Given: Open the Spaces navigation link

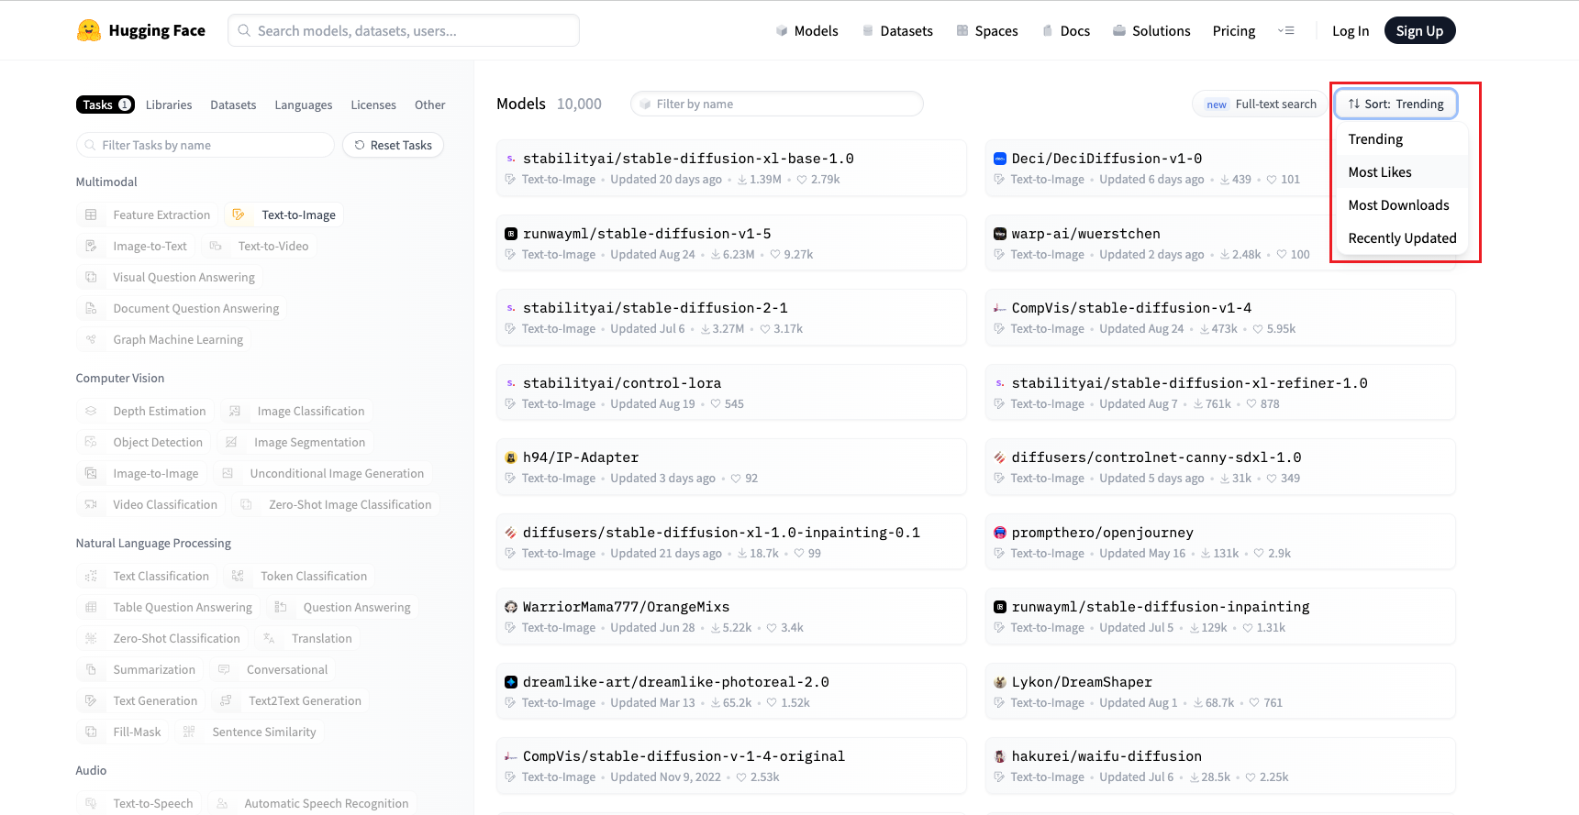Looking at the screenshot, I should tap(987, 30).
